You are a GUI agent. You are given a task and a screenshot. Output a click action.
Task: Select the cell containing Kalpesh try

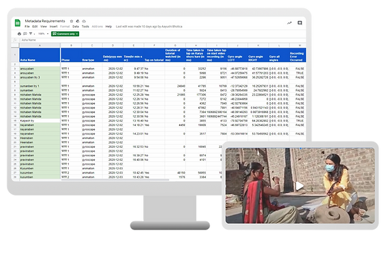point(40,121)
